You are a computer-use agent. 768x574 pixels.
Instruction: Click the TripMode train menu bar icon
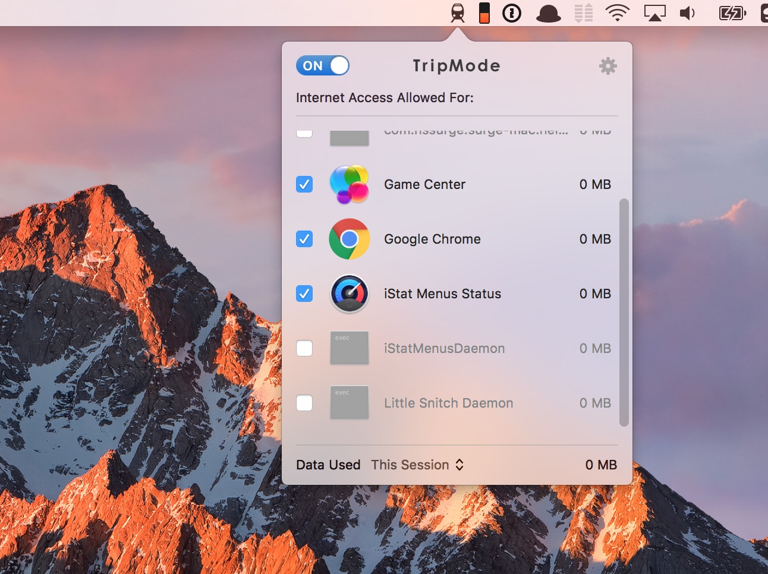pos(458,13)
